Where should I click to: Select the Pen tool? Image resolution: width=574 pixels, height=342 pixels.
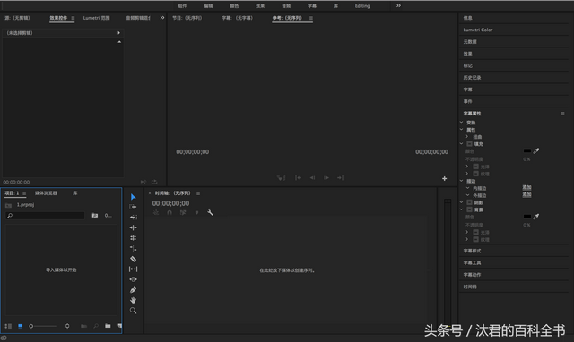(134, 290)
